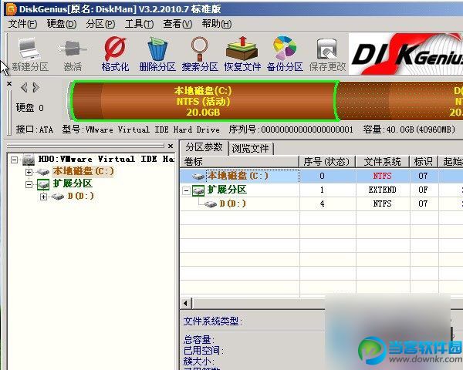Click D(D:) name in partition table
This screenshot has height=370, width=463.
[233, 203]
